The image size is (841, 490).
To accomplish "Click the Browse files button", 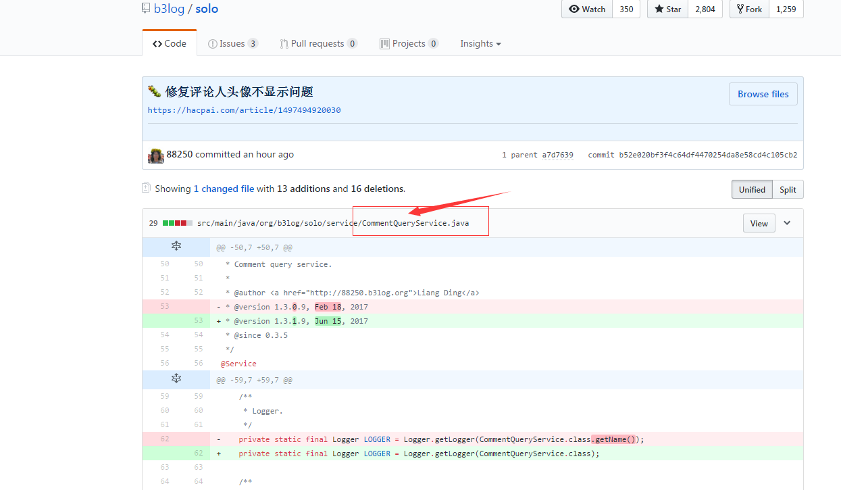I will [x=763, y=94].
